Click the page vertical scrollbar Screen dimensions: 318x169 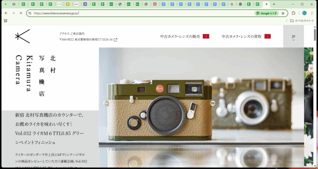[315, 35]
